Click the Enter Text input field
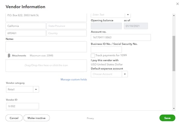The width and height of the screenshot is (181, 127). 108,15
